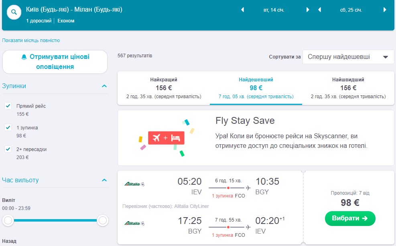Uncheck the Прямий рейс checkbox
The width and height of the screenshot is (396, 246).
[8, 106]
